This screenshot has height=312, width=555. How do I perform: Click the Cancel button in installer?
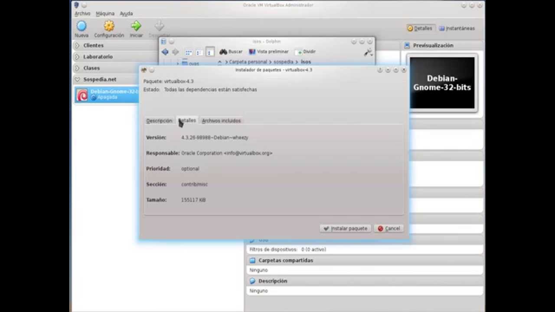[x=389, y=228]
